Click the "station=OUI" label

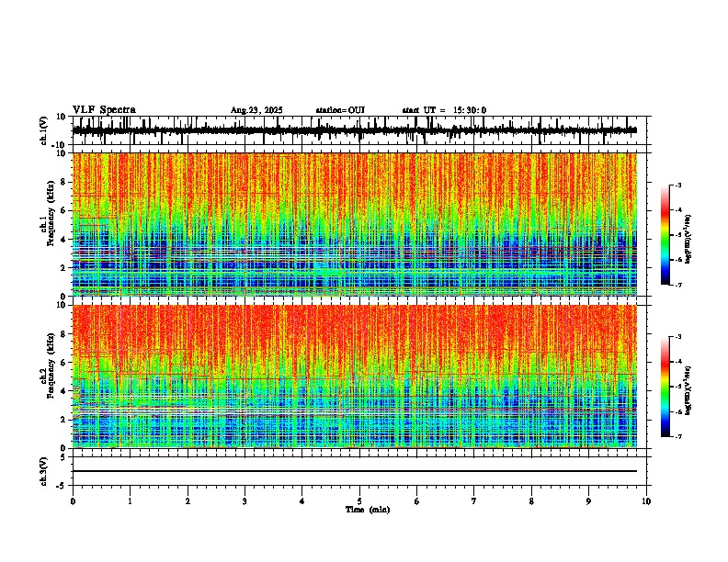340,110
